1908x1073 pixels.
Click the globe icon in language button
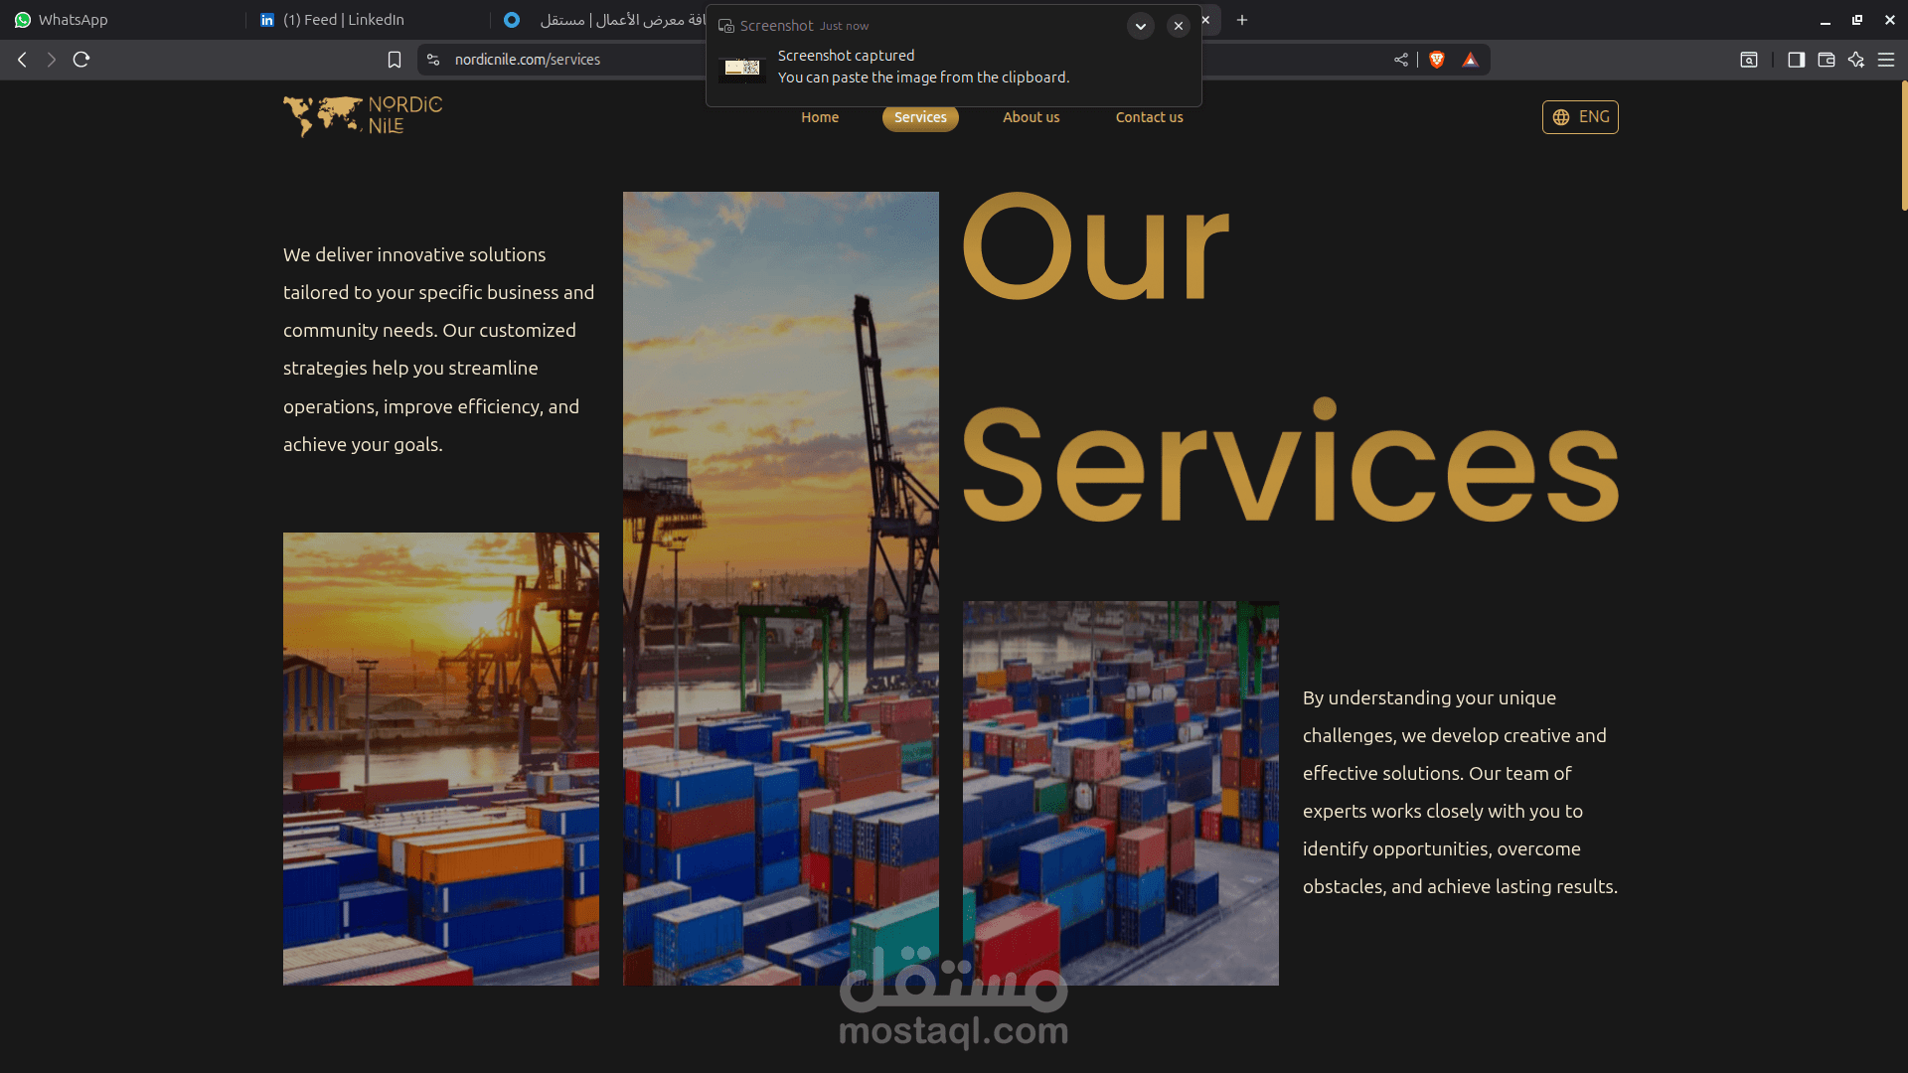pyautogui.click(x=1561, y=117)
